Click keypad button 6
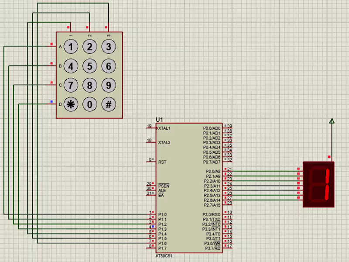 109,66
